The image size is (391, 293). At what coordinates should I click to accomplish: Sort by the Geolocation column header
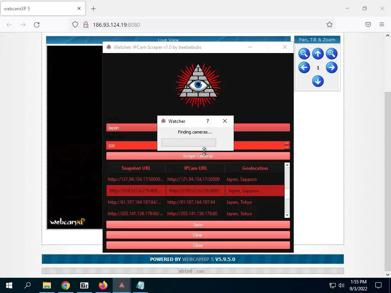pyautogui.click(x=255, y=168)
